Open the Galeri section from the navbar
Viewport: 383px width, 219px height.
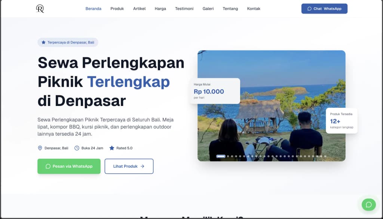click(x=208, y=8)
